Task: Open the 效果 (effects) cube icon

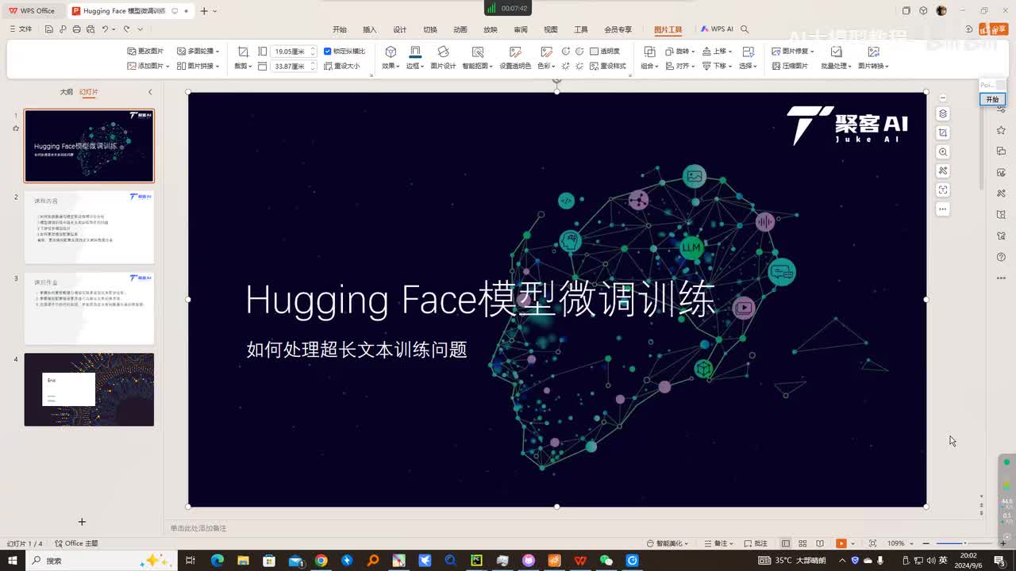Action: point(391,52)
